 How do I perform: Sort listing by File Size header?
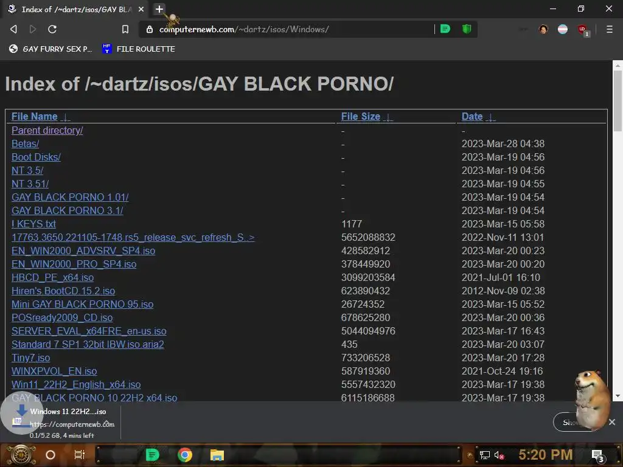pos(361,116)
